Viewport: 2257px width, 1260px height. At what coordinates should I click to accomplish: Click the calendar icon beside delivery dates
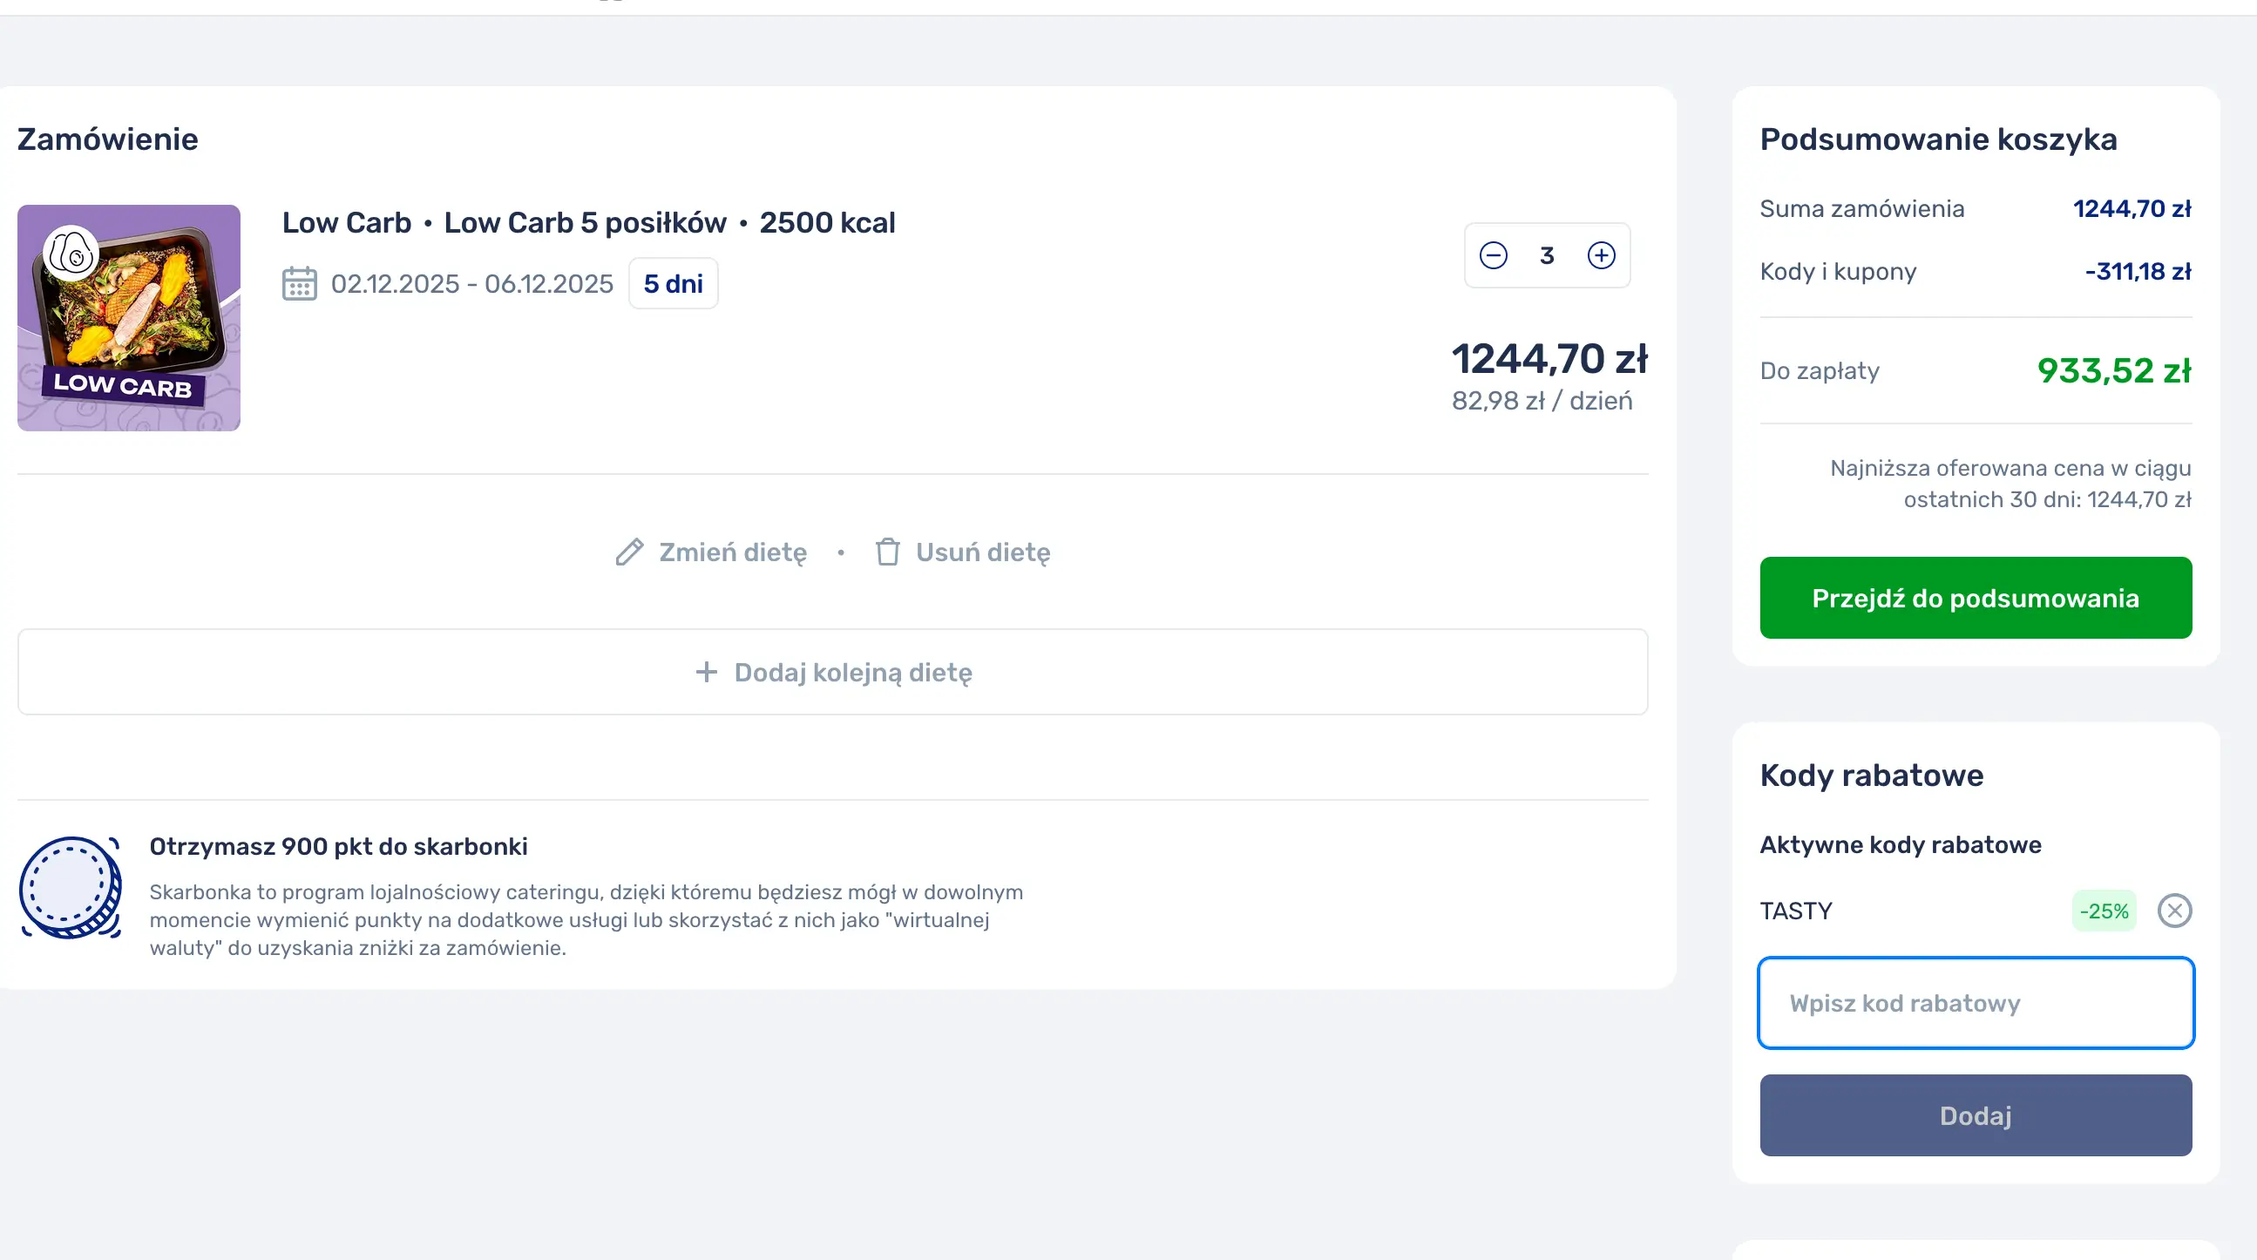coord(300,284)
